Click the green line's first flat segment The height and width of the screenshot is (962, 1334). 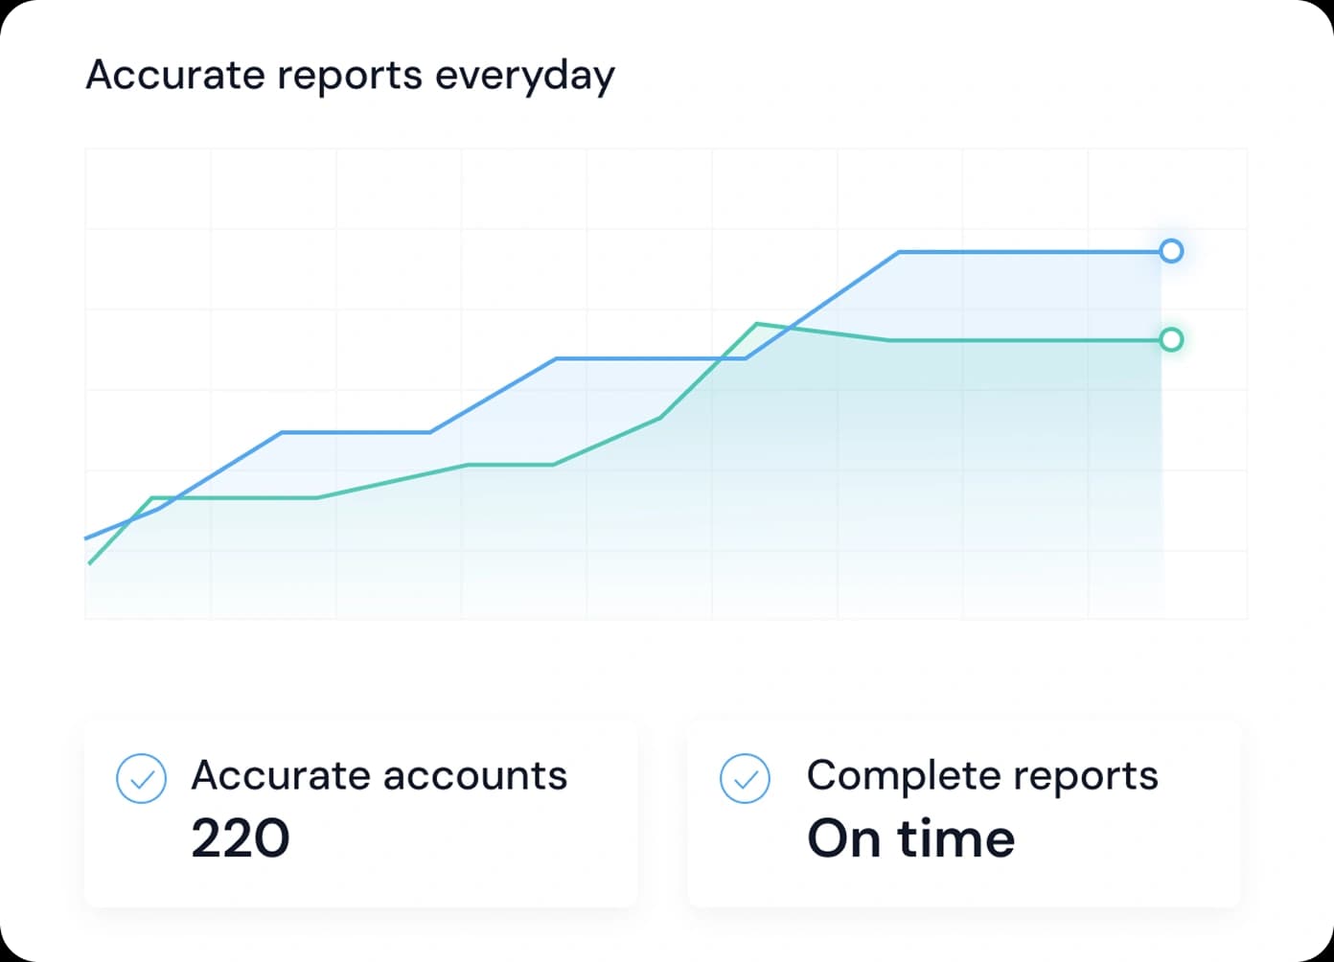pos(235,498)
